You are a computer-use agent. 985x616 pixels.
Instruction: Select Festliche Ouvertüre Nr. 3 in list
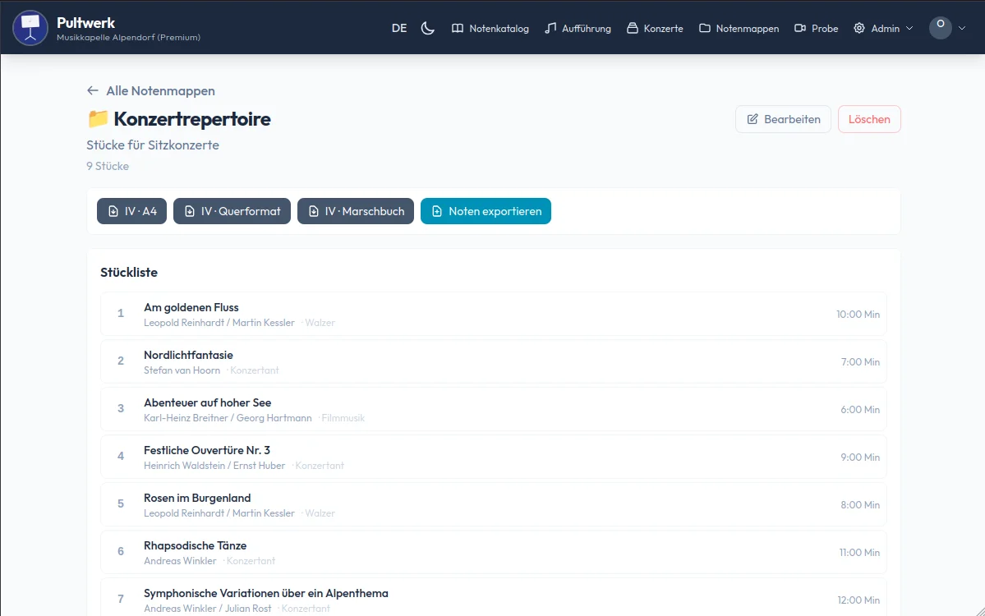206,451
